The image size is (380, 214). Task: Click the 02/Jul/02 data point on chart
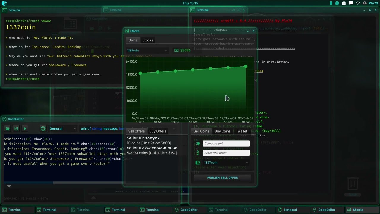[246, 66]
